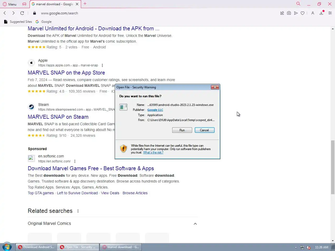This screenshot has height=251, width=335.
Task: Click the scrollbar down arrow
Action: 333,241
